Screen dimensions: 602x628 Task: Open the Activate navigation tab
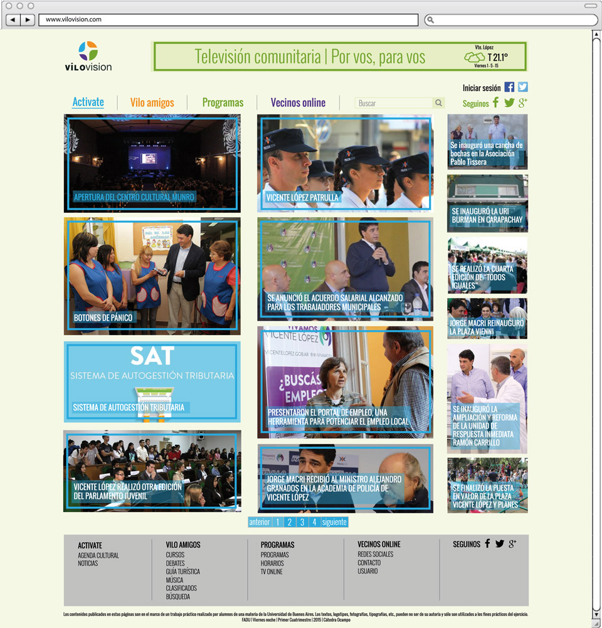[88, 102]
